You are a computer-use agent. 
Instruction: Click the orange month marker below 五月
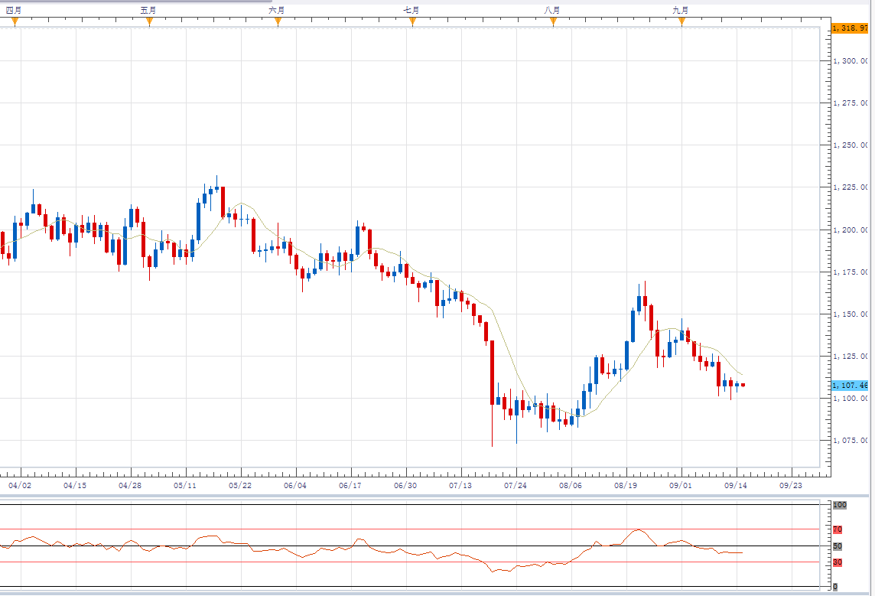[x=150, y=21]
